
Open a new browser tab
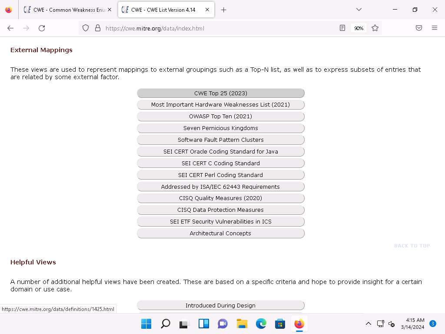coord(223,10)
